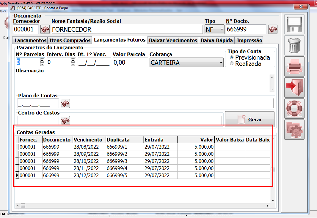Open the Baixar Vencimentos tab
This screenshot has height=218, width=317.
173,40
